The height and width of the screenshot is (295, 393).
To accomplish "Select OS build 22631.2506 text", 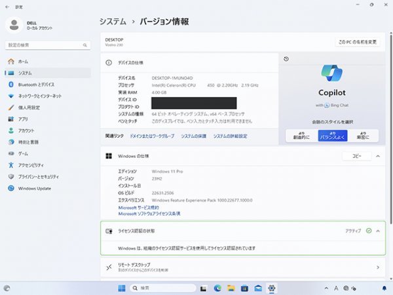I will pos(162,193).
